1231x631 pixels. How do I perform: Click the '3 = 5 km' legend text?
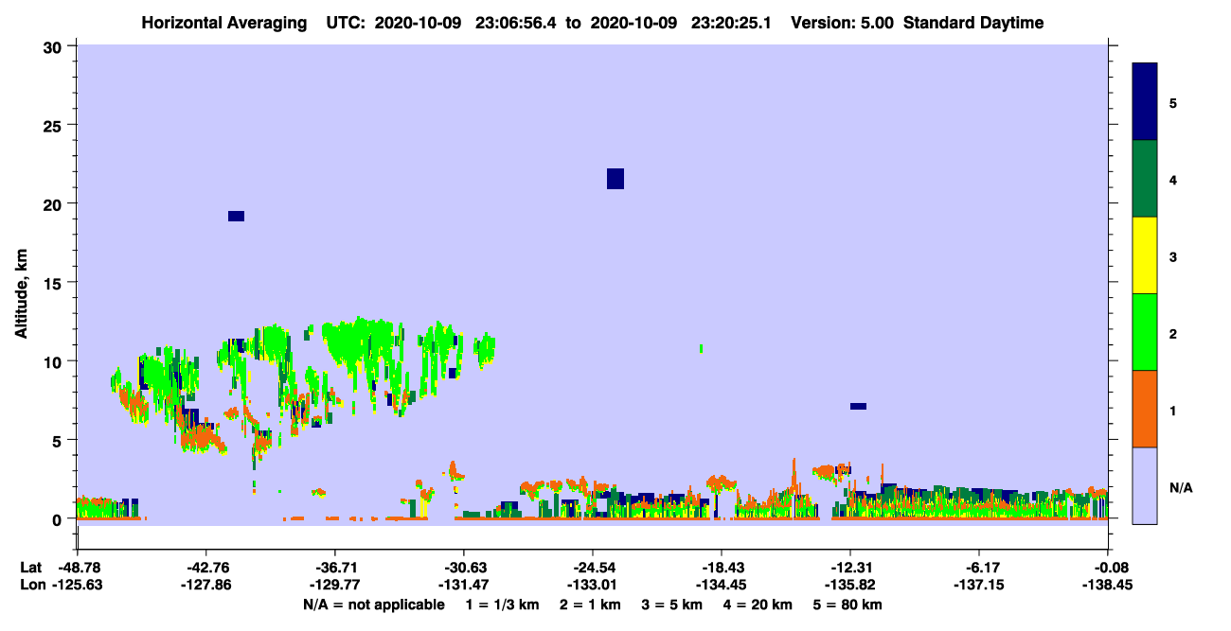(672, 605)
